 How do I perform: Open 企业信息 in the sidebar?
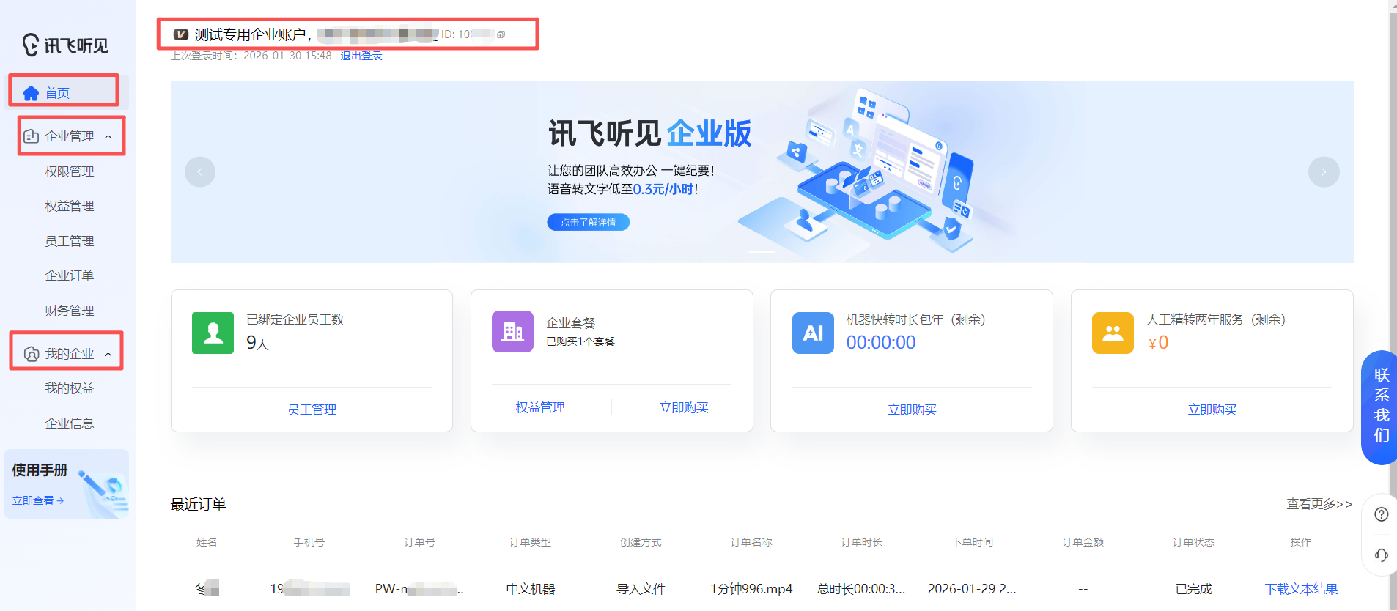point(70,423)
